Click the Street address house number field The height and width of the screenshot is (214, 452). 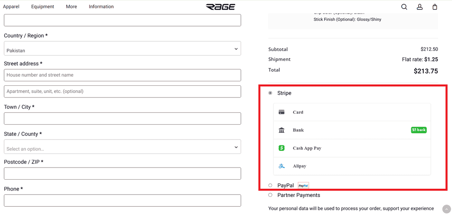pos(122,75)
